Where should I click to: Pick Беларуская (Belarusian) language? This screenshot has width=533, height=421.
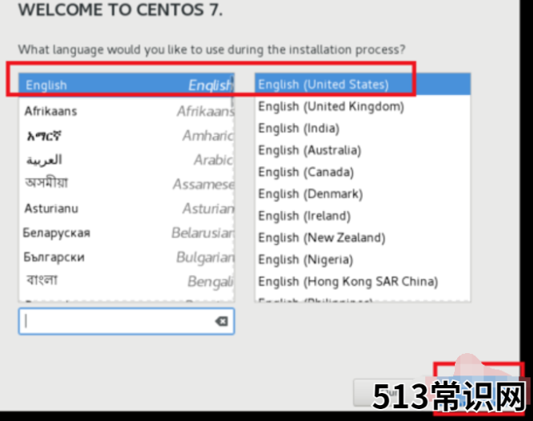point(126,232)
